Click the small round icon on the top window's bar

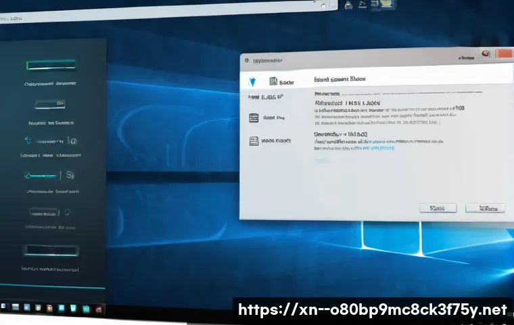[323, 5]
